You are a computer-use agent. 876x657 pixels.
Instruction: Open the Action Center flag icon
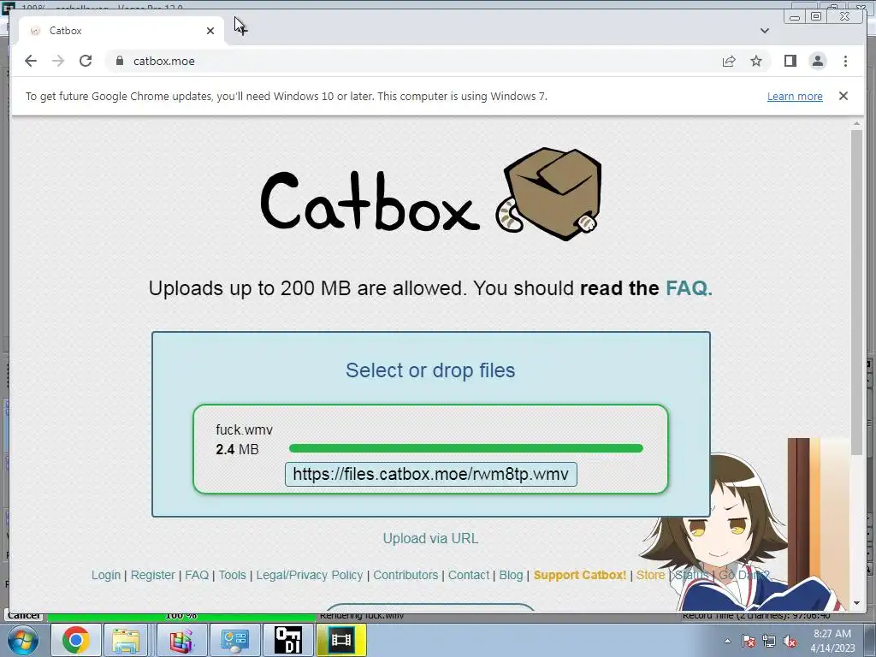(749, 641)
